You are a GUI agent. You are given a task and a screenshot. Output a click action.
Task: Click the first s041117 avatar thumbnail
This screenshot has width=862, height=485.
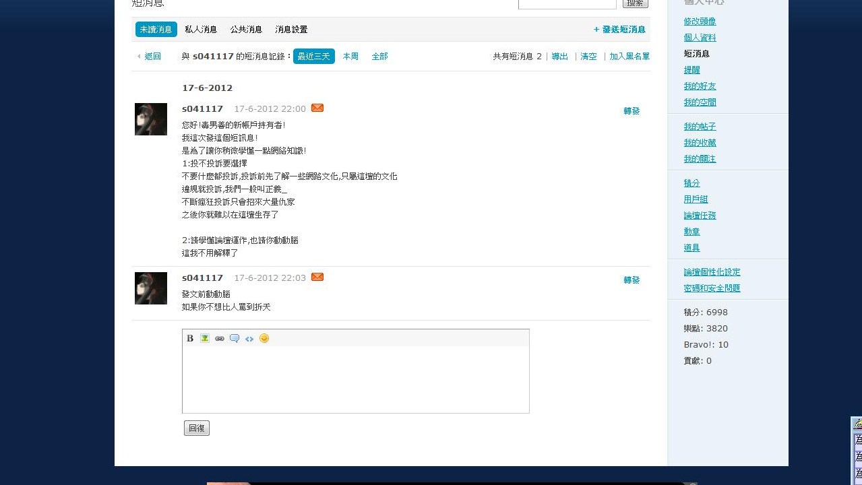tap(151, 119)
